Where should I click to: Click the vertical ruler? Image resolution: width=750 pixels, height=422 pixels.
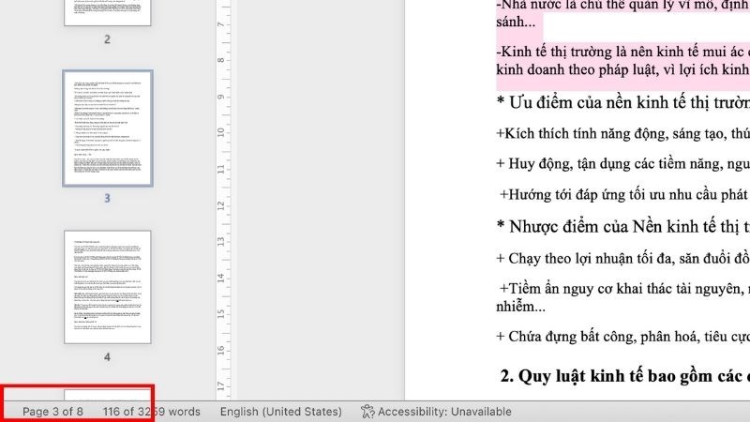pos(223,200)
